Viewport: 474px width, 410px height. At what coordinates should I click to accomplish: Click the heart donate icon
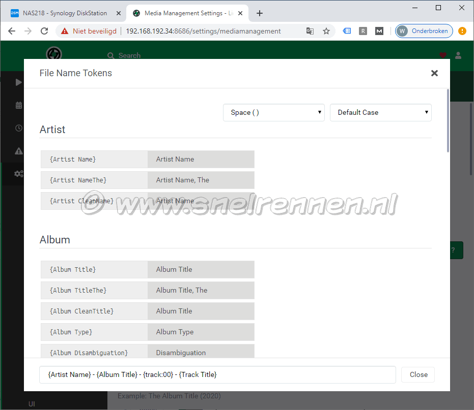tap(443, 55)
